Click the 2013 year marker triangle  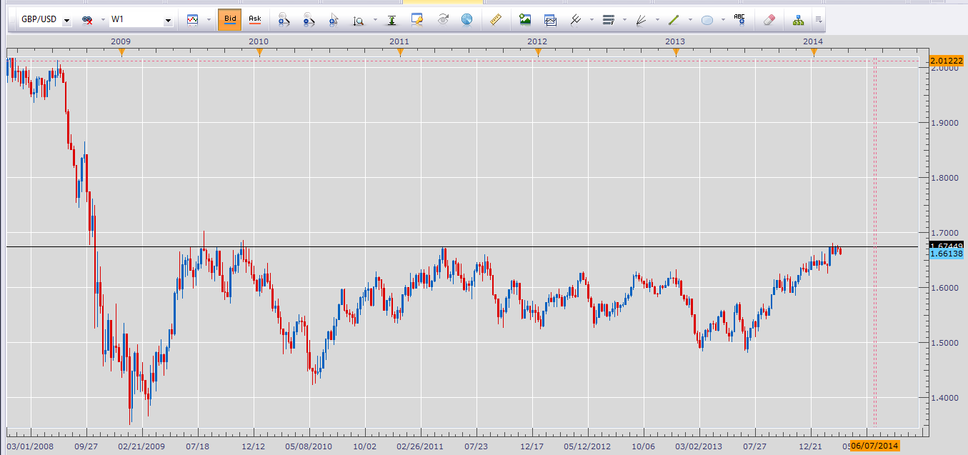(676, 52)
